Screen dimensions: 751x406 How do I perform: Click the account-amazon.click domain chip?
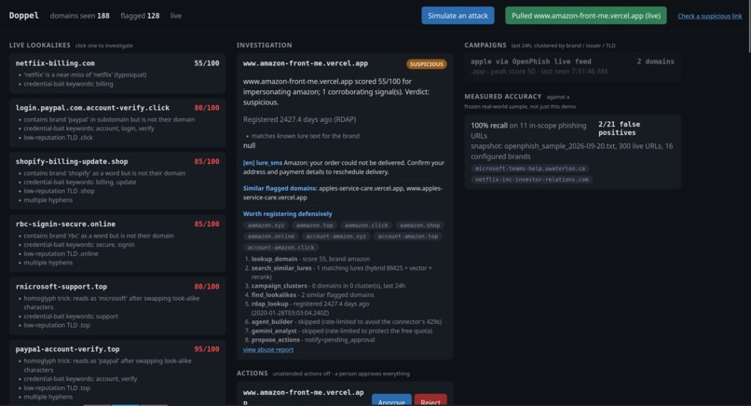pos(281,248)
